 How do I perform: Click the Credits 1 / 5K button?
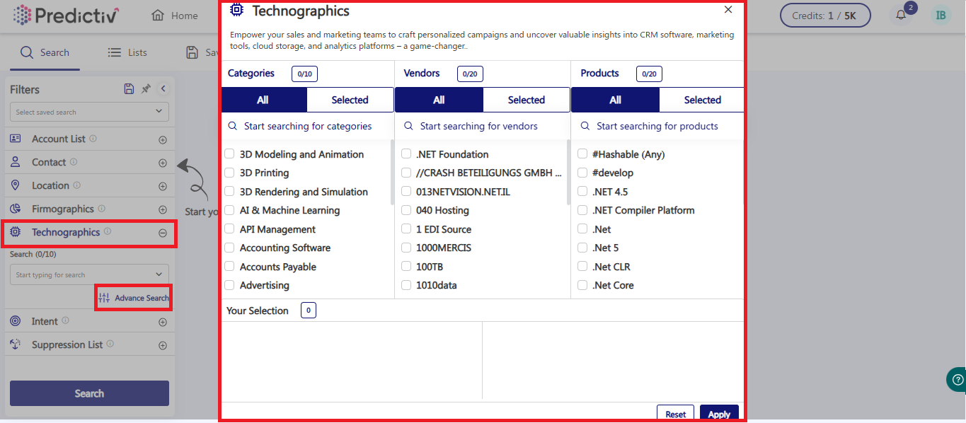click(825, 16)
